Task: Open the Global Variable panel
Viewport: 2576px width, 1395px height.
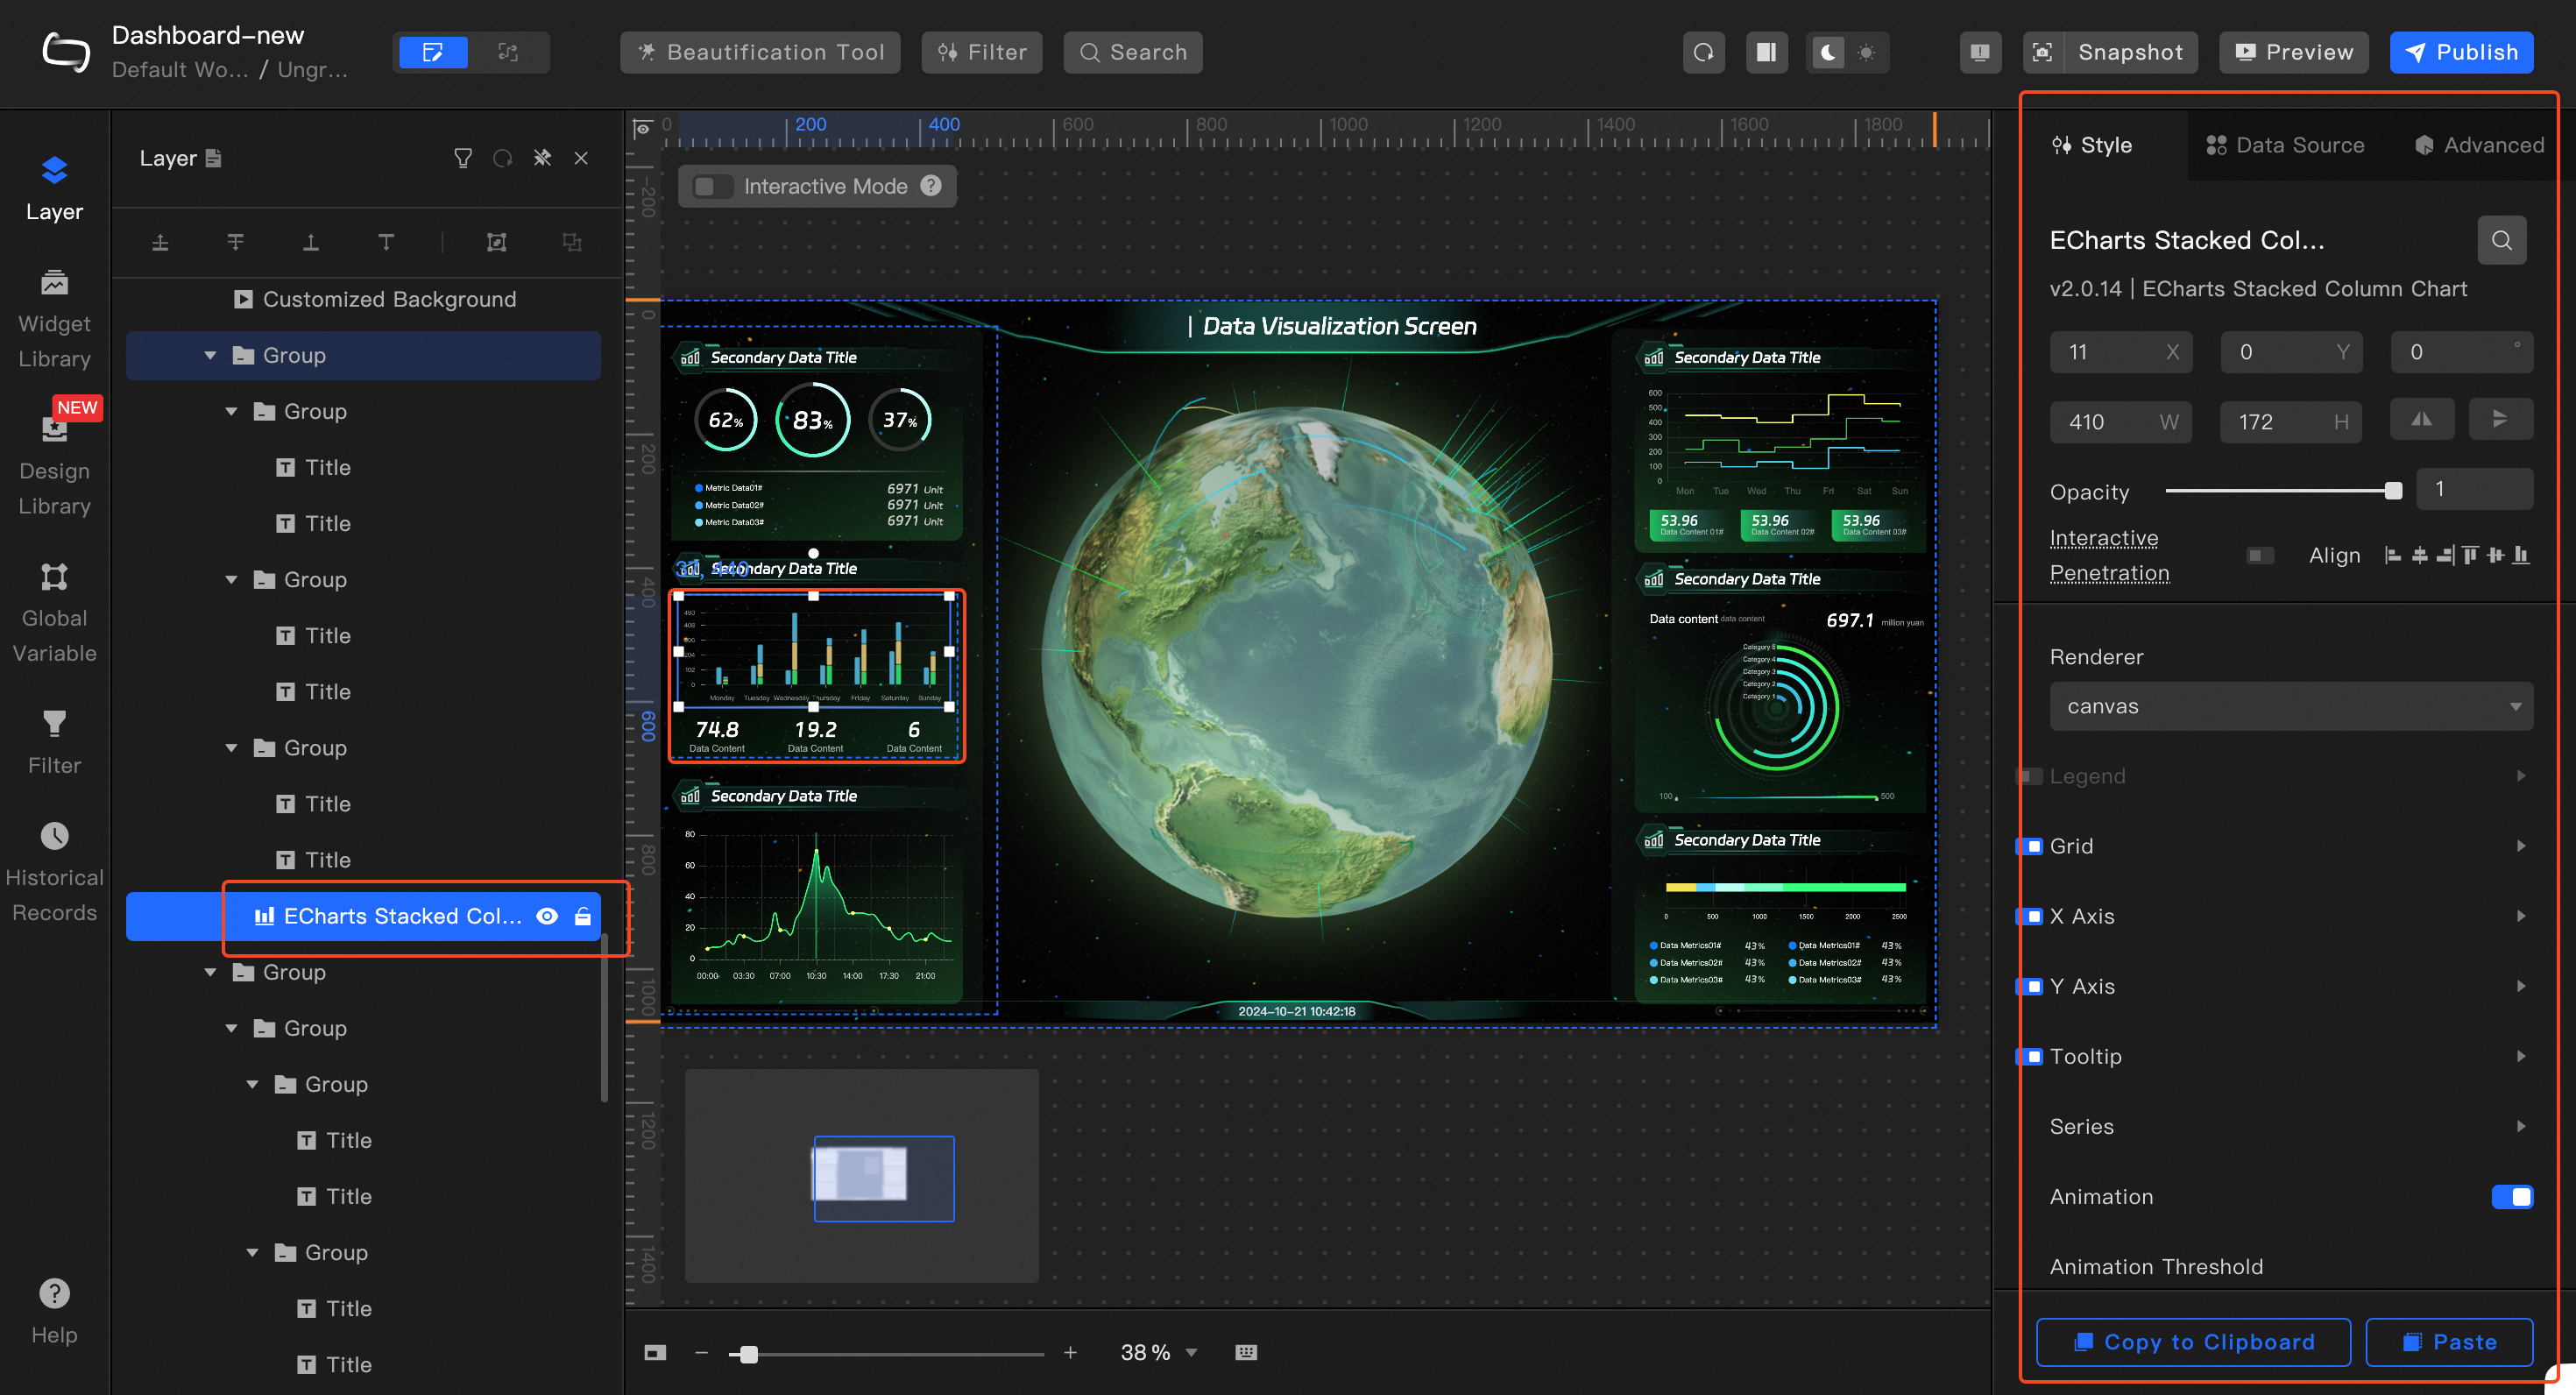Action: 54,613
